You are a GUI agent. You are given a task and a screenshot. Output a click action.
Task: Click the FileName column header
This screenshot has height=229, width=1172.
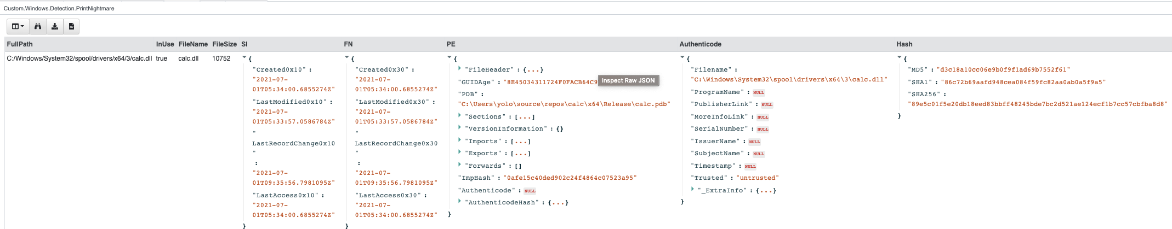[193, 44]
